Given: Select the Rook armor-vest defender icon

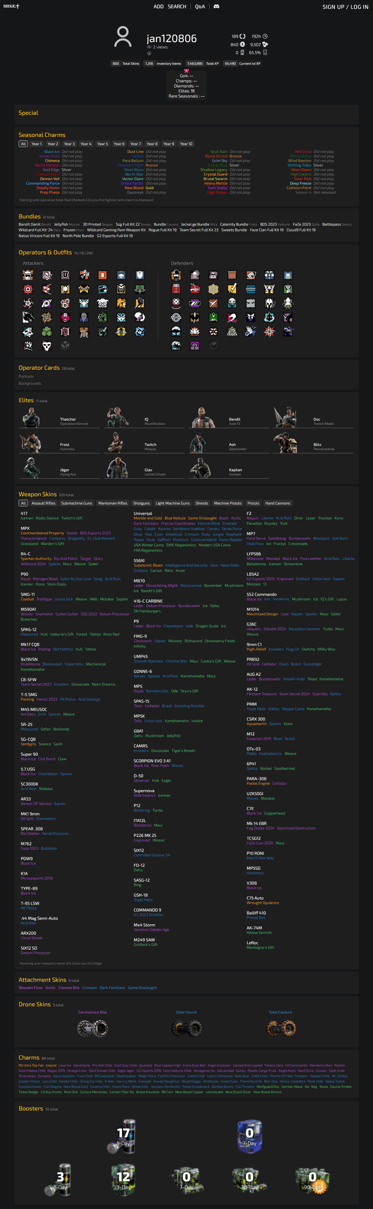Looking at the screenshot, I should [x=287, y=275].
